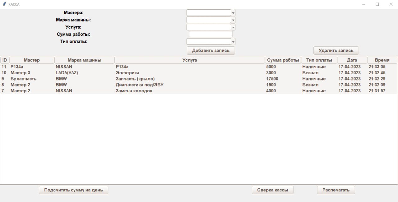Open the Услуга dropdown arrow
Image resolution: width=398 pixels, height=202 pixels.
tap(233, 27)
